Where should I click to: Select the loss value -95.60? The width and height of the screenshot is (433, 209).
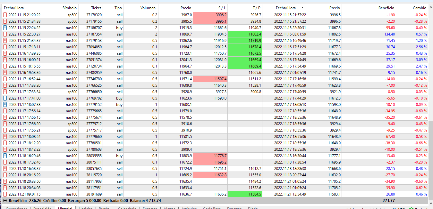tap(390, 28)
